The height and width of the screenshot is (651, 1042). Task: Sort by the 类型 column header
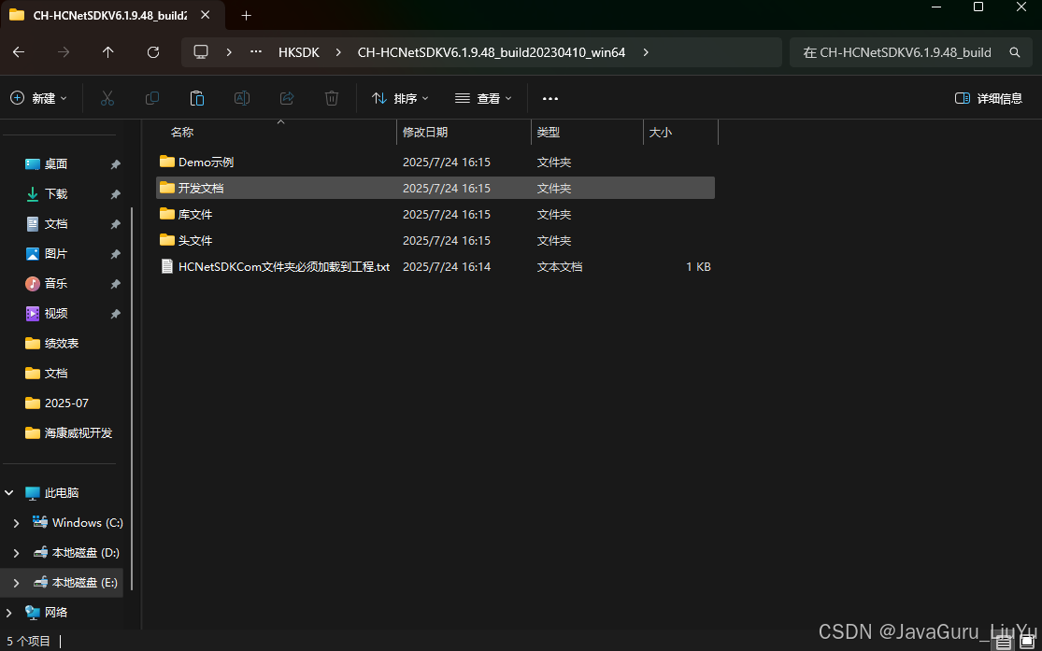549,133
